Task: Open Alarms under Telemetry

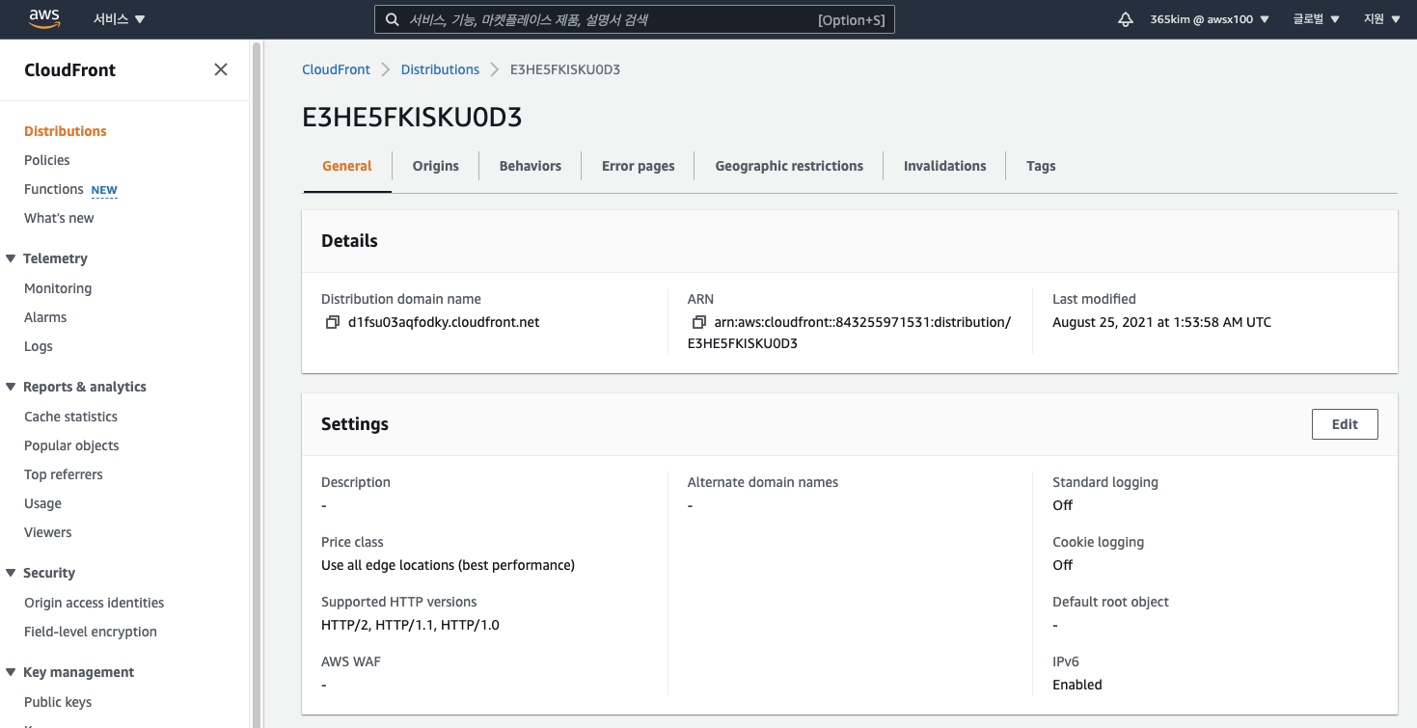Action: coord(45,317)
